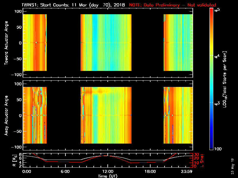This screenshot has height=178, width=238.
Task: Click the '23:59' time axis label
Action: [x=187, y=171]
